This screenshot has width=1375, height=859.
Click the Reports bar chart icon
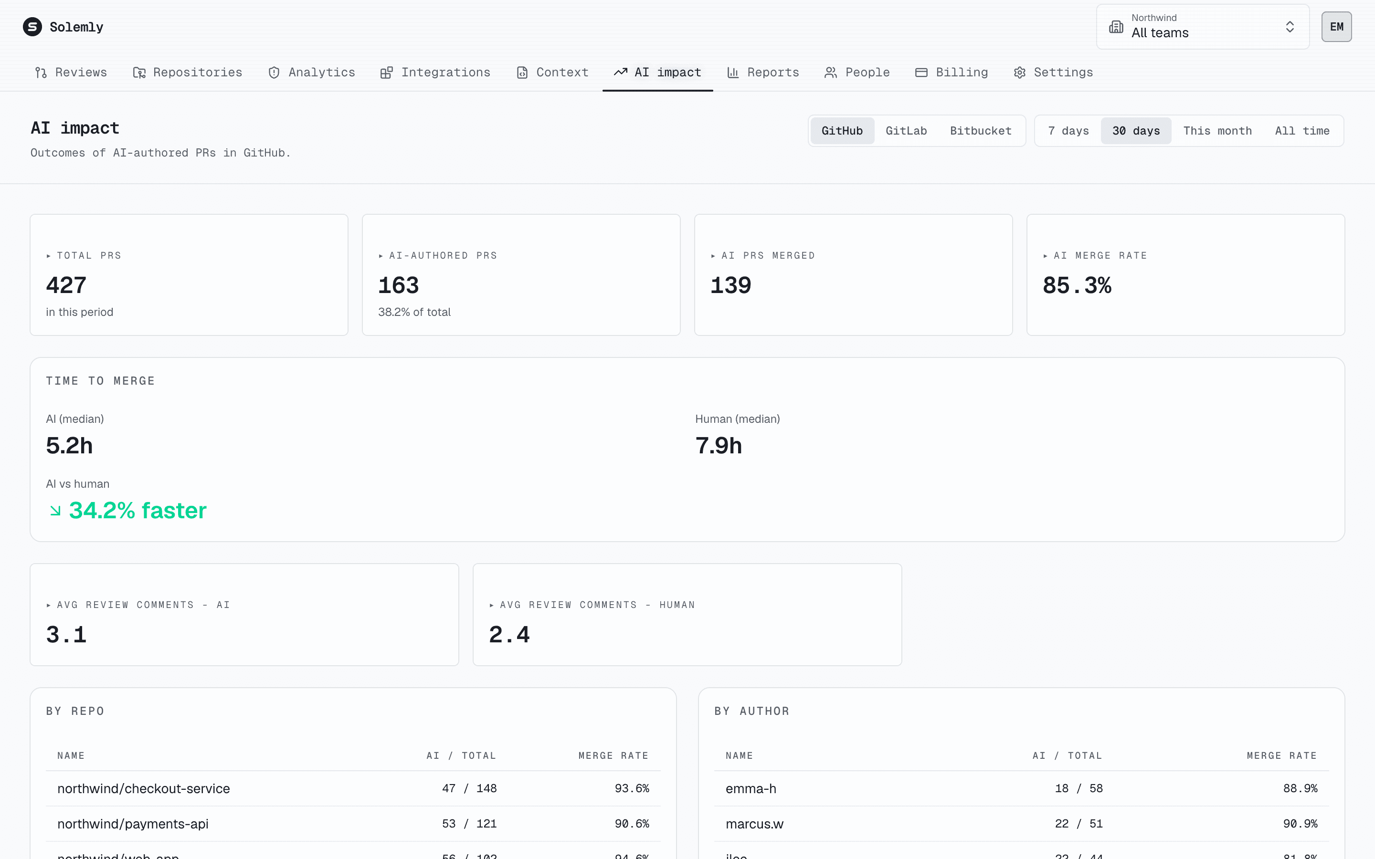(x=733, y=73)
